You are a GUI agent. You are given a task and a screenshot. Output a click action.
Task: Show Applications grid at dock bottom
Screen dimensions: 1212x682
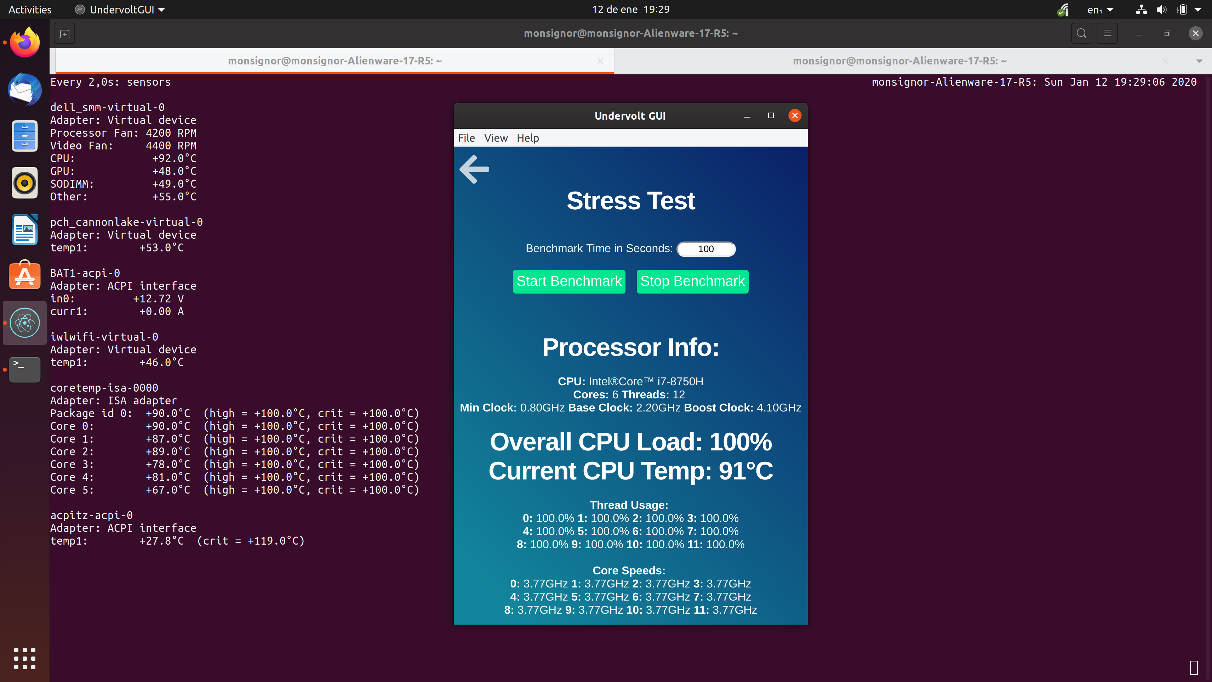coord(25,658)
